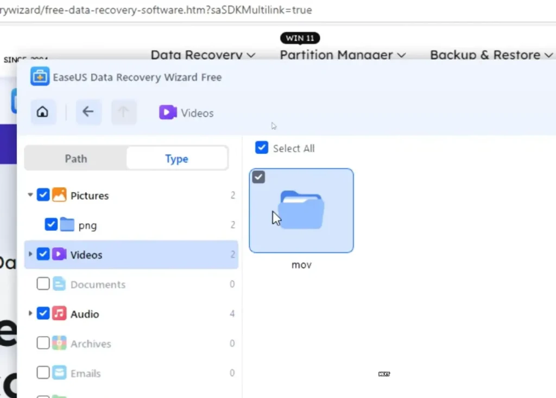Screen dimensions: 556x398
Task: Switch to the Path tab
Action: [75, 158]
